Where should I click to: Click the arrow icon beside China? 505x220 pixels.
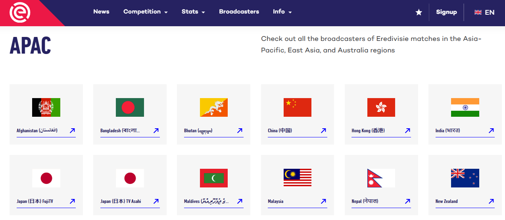(323, 130)
